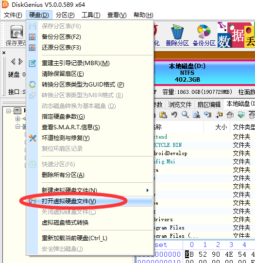Click the undo arrow file toolbar icon
255x263 pixels.
point(174,115)
